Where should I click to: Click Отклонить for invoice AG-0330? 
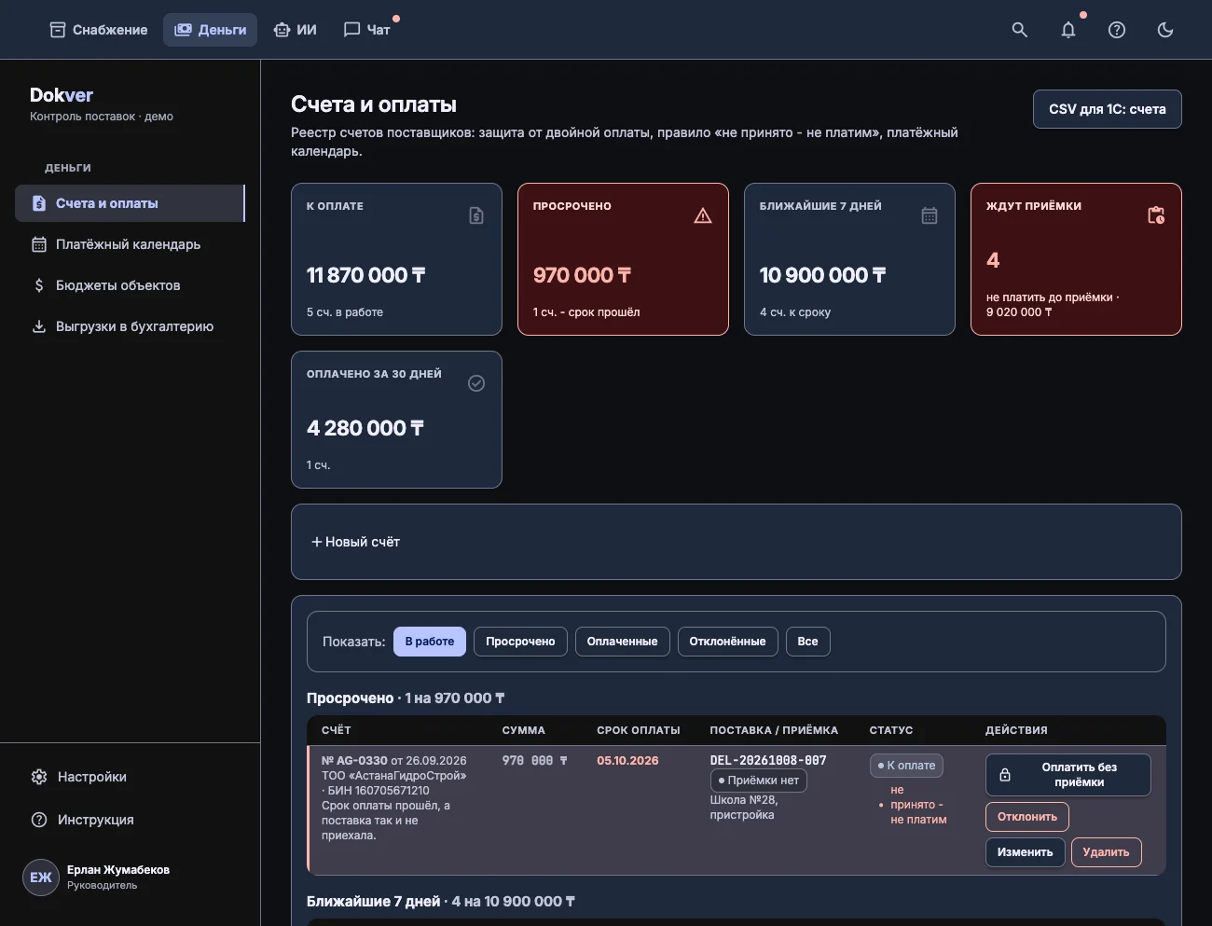coord(1027,817)
